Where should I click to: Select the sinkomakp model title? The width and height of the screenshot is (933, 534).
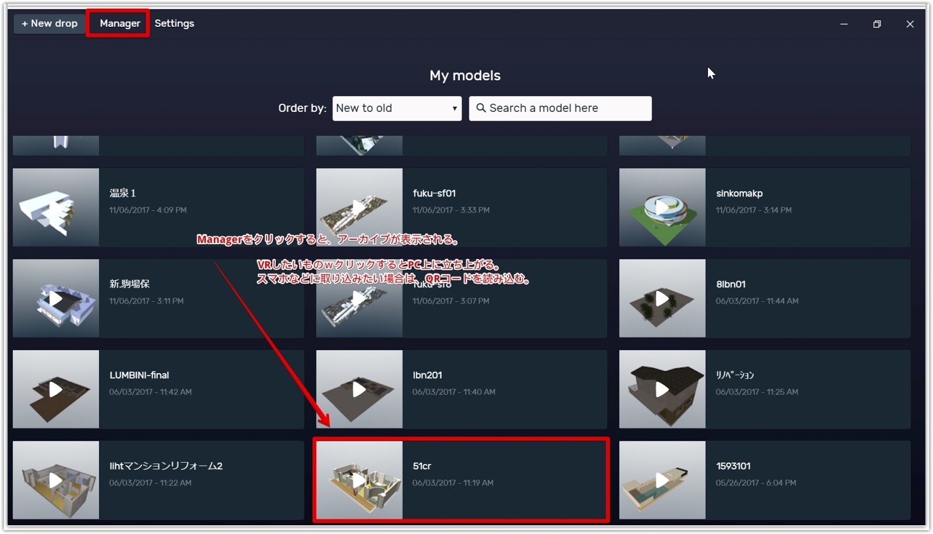click(739, 193)
